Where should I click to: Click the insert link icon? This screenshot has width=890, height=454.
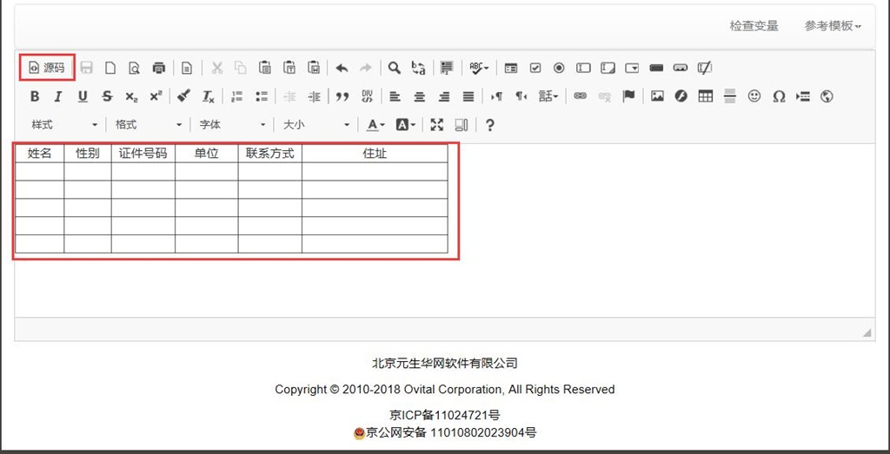(580, 96)
